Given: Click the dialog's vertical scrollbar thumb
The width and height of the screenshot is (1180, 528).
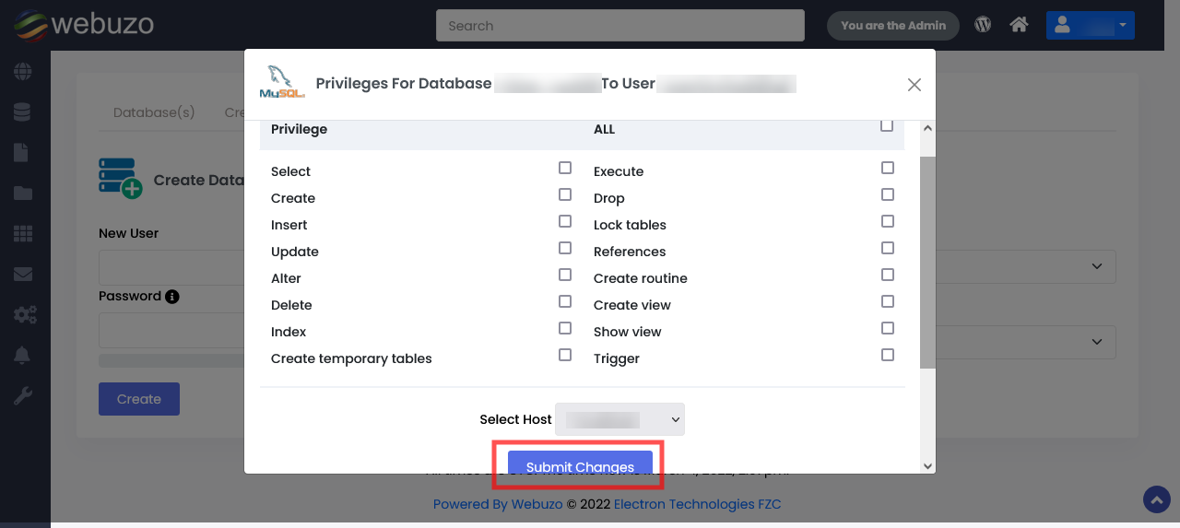Looking at the screenshot, I should coord(927,262).
